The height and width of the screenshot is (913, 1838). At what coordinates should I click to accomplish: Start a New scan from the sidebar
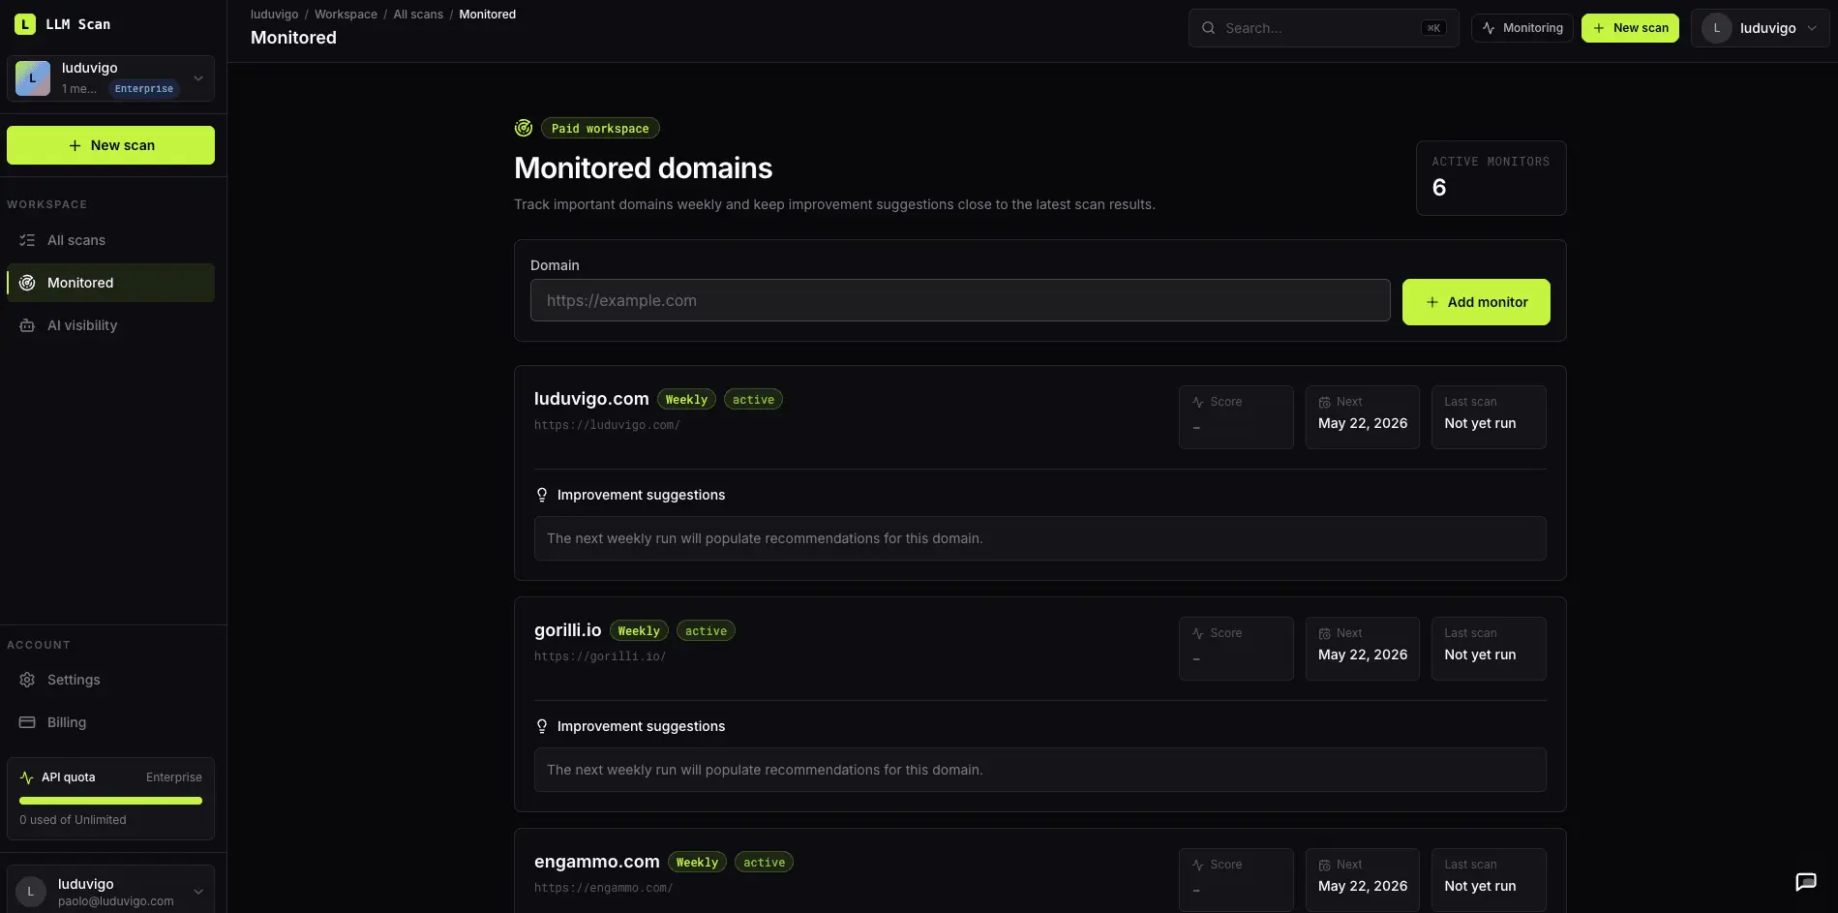(x=110, y=145)
